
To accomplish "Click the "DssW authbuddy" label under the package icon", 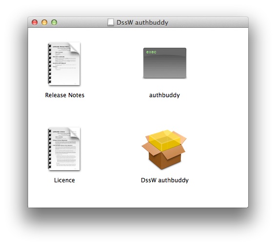I will point(165,180).
